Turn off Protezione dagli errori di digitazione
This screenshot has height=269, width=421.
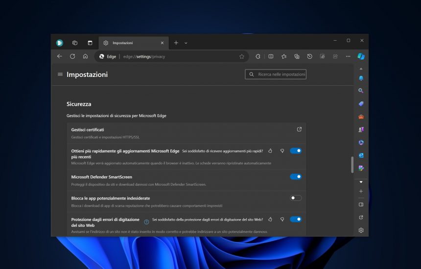point(296,220)
